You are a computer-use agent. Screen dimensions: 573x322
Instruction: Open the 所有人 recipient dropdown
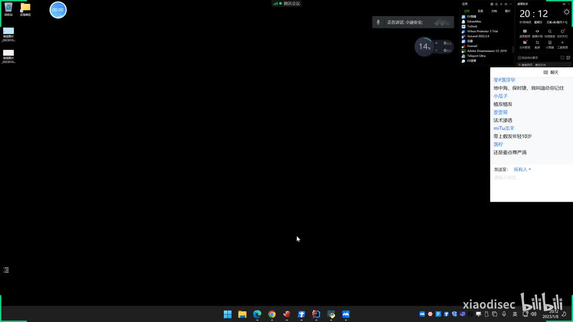click(x=522, y=169)
